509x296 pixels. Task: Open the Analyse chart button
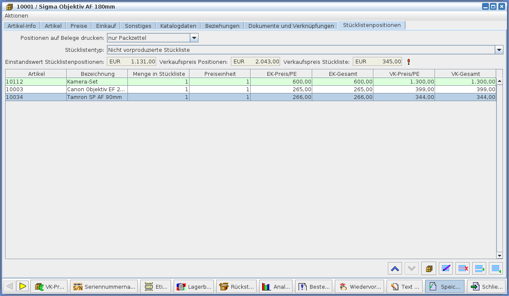[x=276, y=287]
